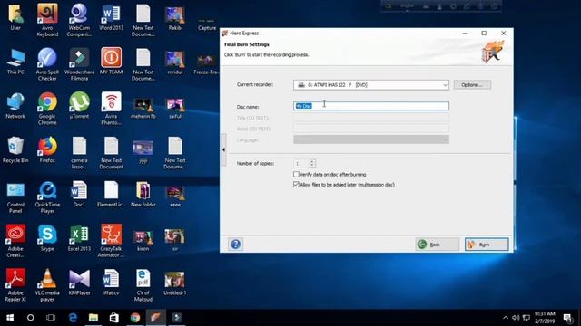This screenshot has width=581, height=326.
Task: Show hidden system tray icons
Action: [x=506, y=318]
